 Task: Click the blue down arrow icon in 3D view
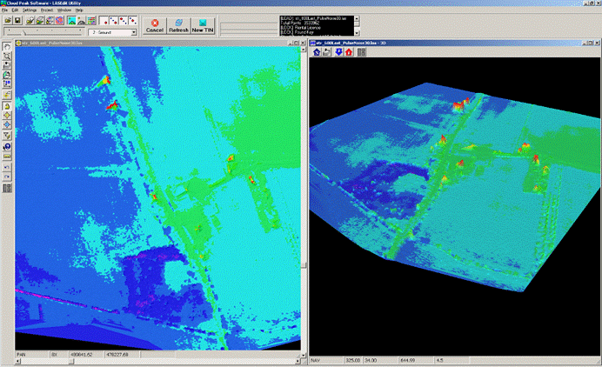pyautogui.click(x=338, y=52)
